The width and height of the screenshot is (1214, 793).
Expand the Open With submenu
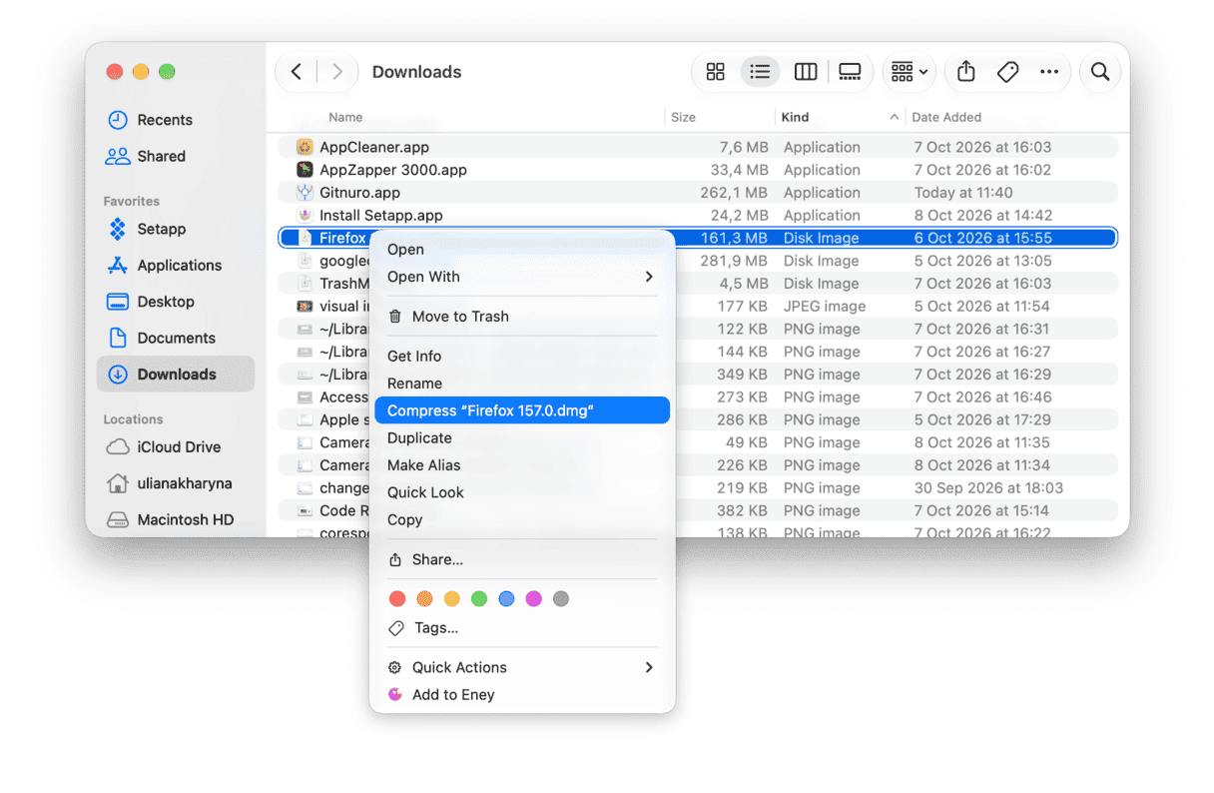click(522, 277)
